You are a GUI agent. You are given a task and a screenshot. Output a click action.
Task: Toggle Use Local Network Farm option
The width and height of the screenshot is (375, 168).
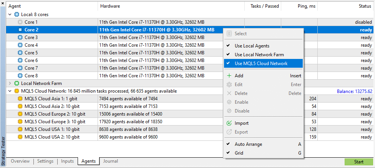(259, 55)
